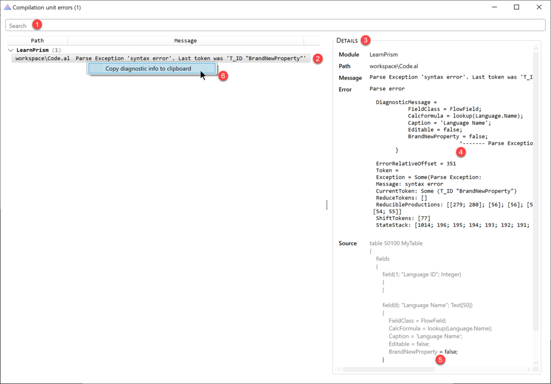
Task: Click the Details vertical scrollbar
Action: 536,191
